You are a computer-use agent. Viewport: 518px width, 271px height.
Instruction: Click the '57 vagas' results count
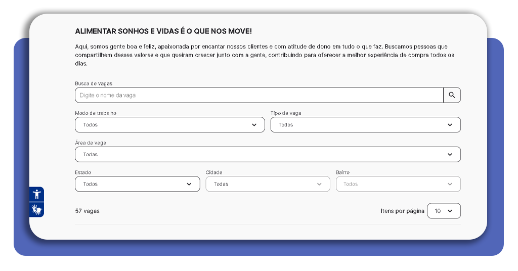pos(88,211)
